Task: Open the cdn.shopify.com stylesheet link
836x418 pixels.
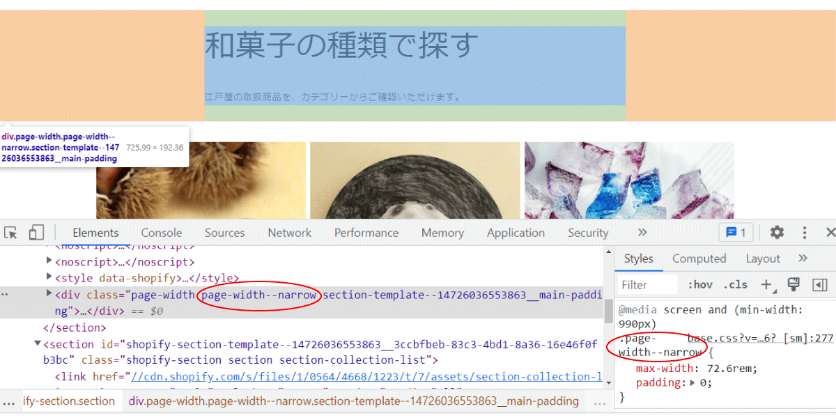Action: [366, 377]
